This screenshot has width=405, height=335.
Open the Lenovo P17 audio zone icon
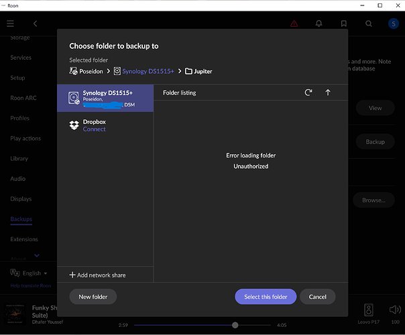point(369,310)
